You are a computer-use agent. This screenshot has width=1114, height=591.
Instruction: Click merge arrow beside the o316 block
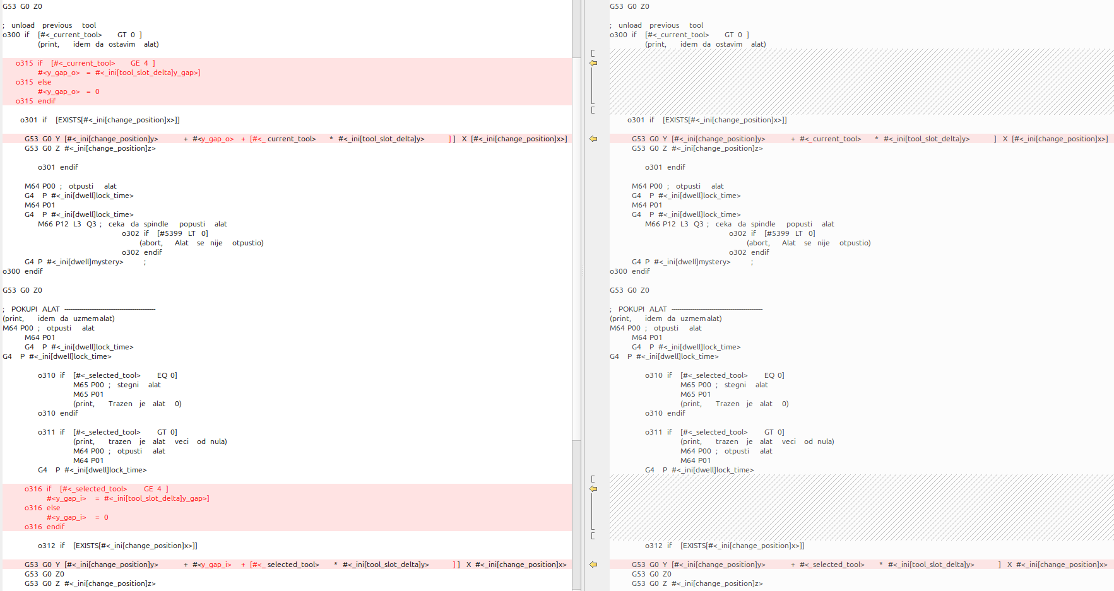(x=593, y=489)
